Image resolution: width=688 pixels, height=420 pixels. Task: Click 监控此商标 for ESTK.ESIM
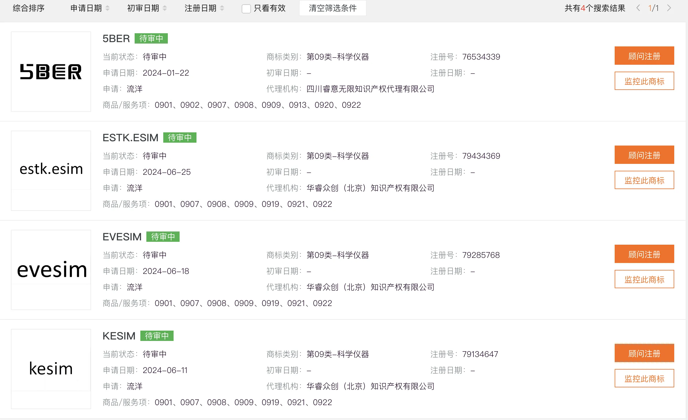[644, 180]
